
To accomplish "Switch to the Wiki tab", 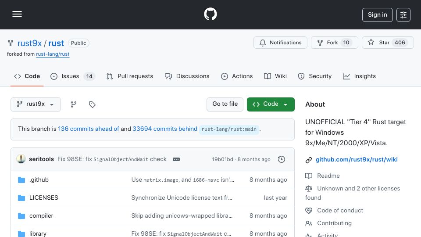I will (x=275, y=76).
